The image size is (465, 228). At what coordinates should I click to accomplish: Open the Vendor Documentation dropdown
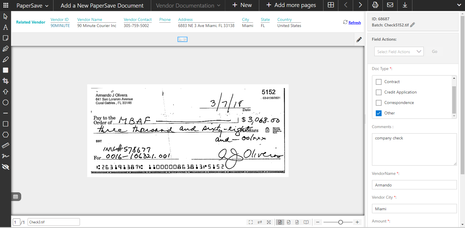(188, 6)
